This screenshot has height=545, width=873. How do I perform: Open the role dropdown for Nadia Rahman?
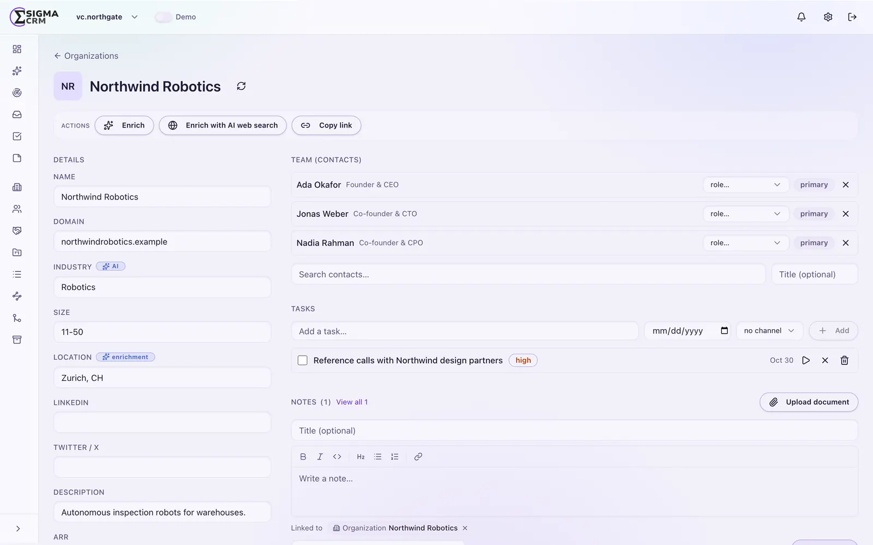(746, 243)
